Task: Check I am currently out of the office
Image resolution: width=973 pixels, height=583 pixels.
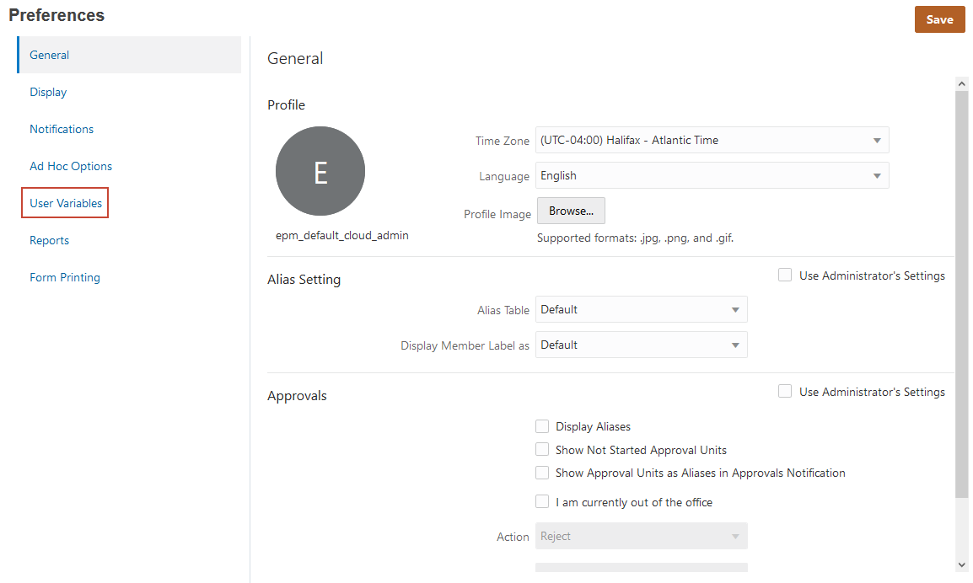Action: click(542, 501)
